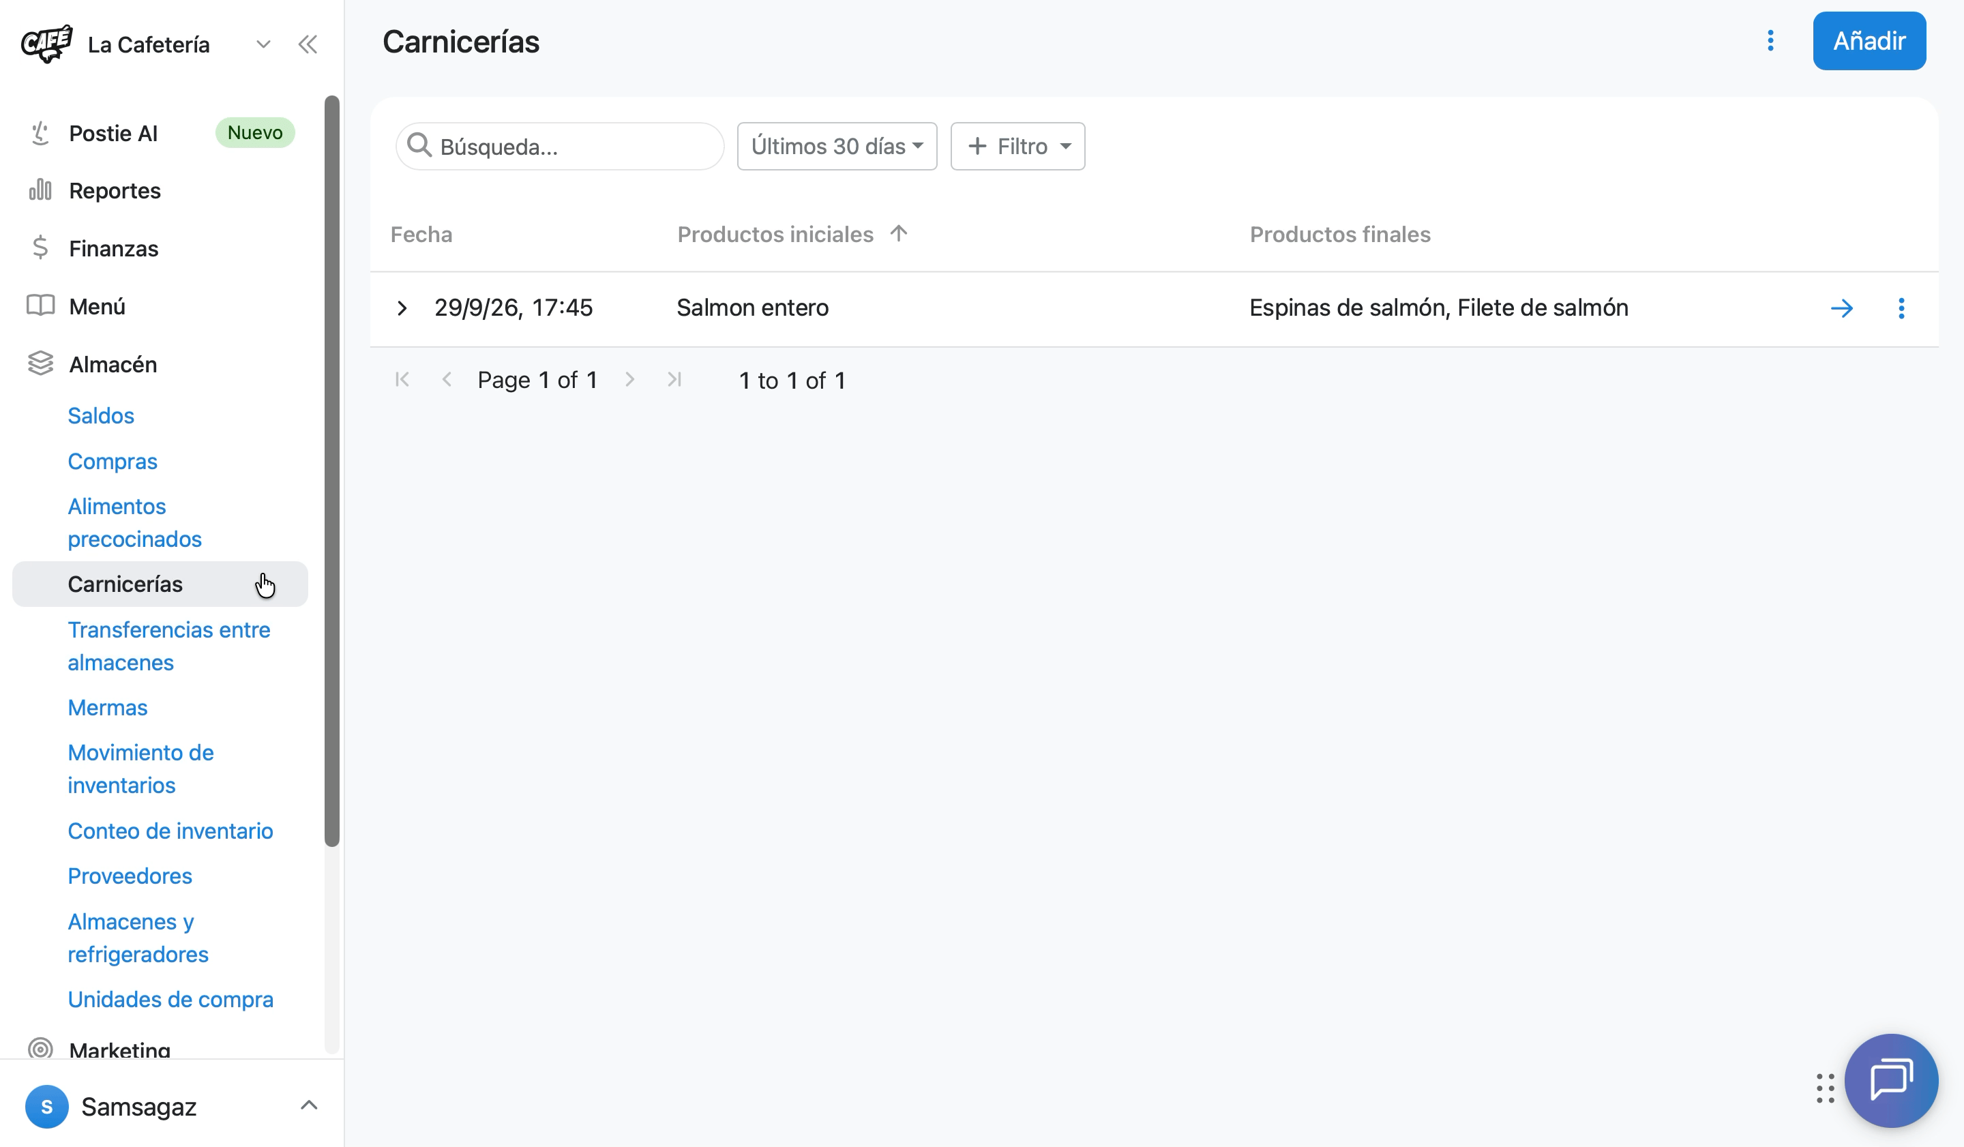Image resolution: width=1964 pixels, height=1147 pixels.
Task: Go to last page
Action: [675, 379]
